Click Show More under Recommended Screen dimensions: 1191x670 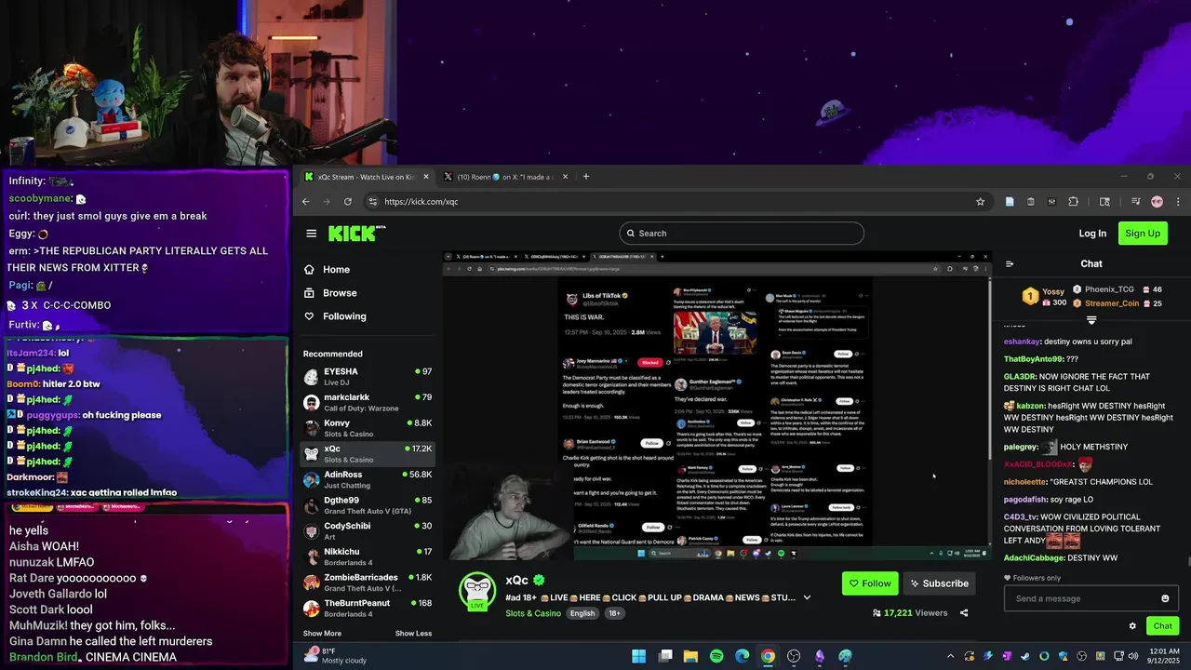pyautogui.click(x=322, y=634)
